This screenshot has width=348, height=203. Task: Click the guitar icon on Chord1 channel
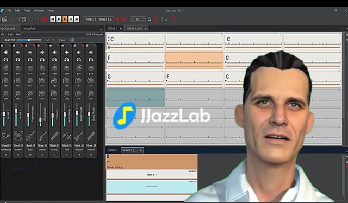click(x=42, y=136)
